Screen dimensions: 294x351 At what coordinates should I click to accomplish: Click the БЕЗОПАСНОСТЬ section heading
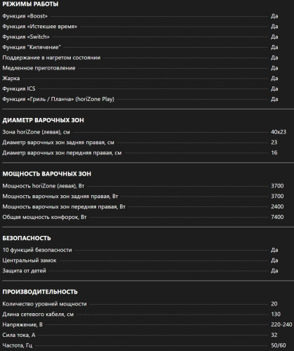point(27,238)
